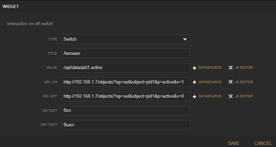This screenshot has width=276, height=147.
Task: Click the DATASOURCE link beside the VALUE field
Action: pyautogui.click(x=210, y=68)
